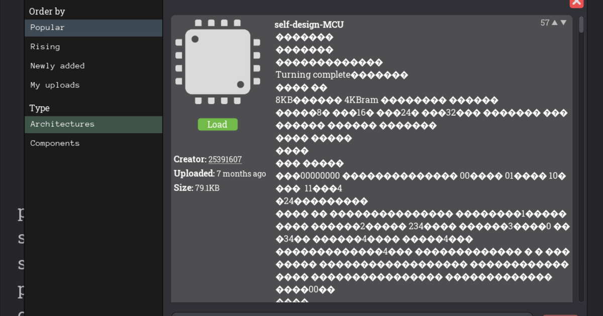The height and width of the screenshot is (316, 603).
Task: Click the chip architecture thumbnail image
Action: 218,62
